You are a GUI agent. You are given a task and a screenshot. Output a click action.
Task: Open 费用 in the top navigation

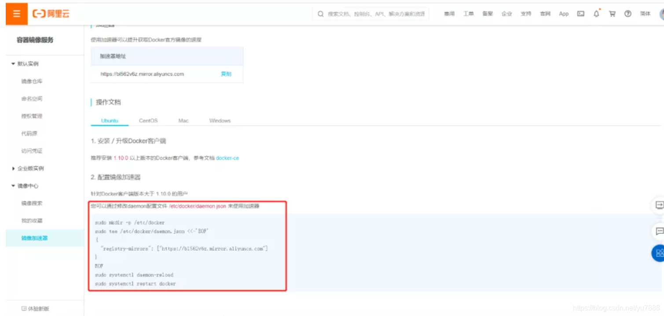[449, 14]
